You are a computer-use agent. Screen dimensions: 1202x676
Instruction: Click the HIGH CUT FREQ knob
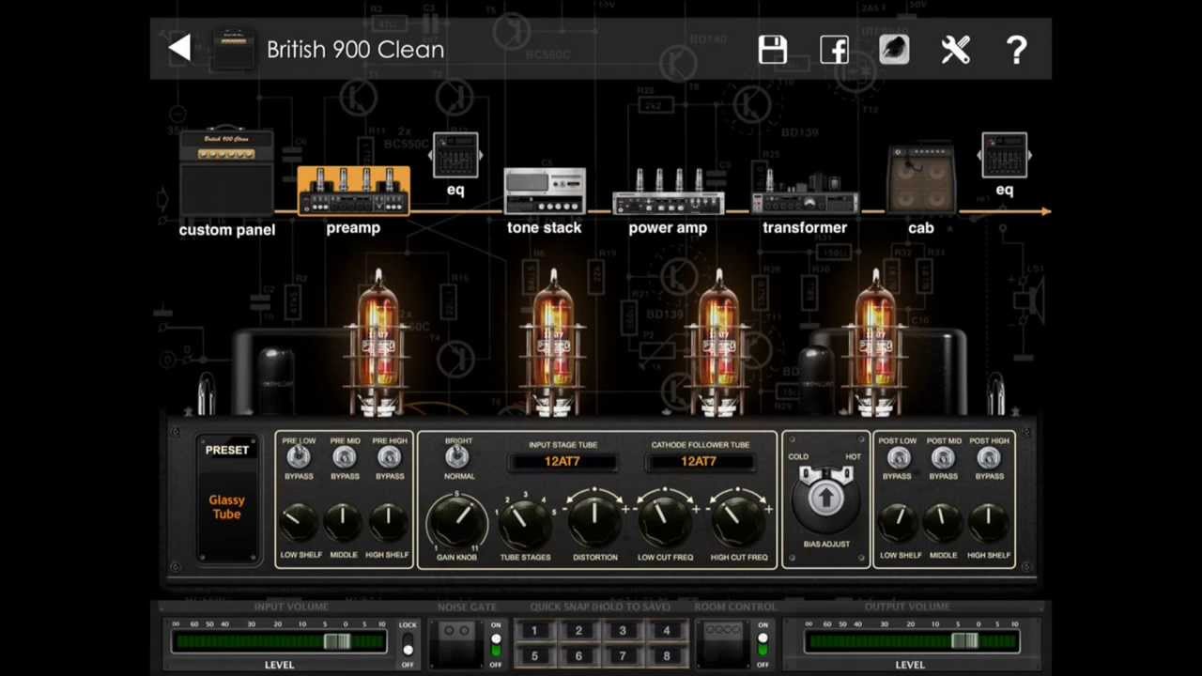[738, 522]
